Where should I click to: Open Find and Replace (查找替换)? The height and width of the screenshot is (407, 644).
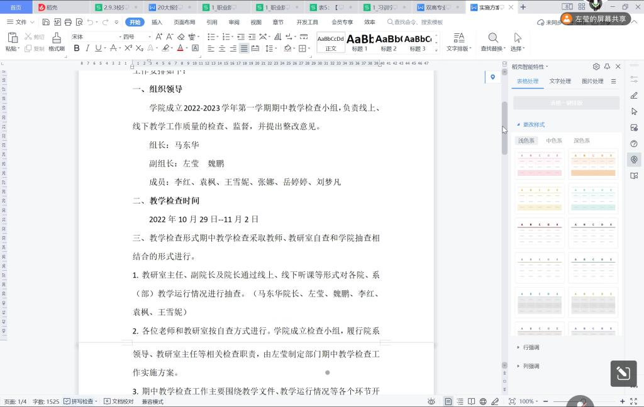[492, 42]
